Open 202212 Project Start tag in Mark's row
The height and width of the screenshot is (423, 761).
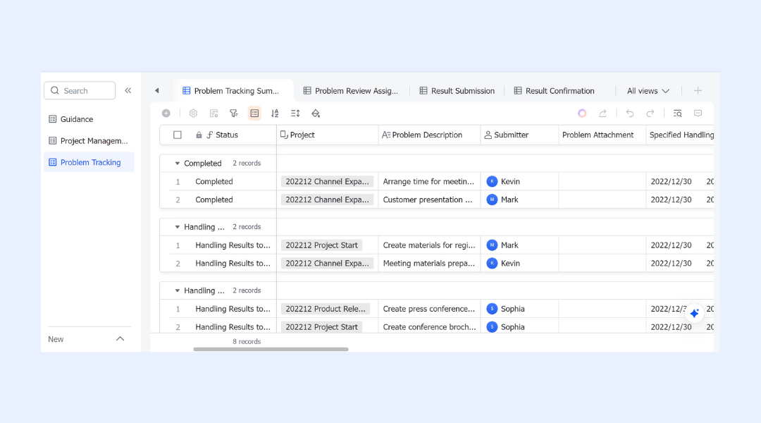(321, 245)
